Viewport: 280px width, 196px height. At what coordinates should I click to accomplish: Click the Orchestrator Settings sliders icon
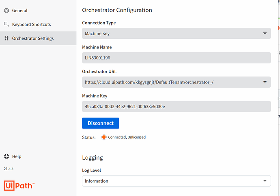click(x=6, y=38)
